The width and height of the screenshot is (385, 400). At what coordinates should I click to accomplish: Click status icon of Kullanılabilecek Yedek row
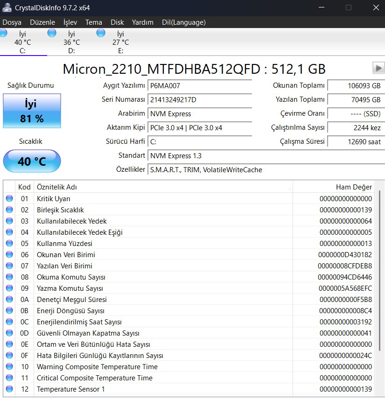click(9, 221)
